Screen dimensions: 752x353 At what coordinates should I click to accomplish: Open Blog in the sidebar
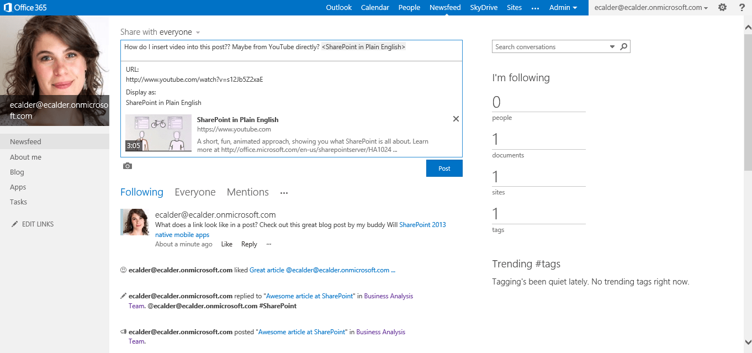pyautogui.click(x=17, y=172)
